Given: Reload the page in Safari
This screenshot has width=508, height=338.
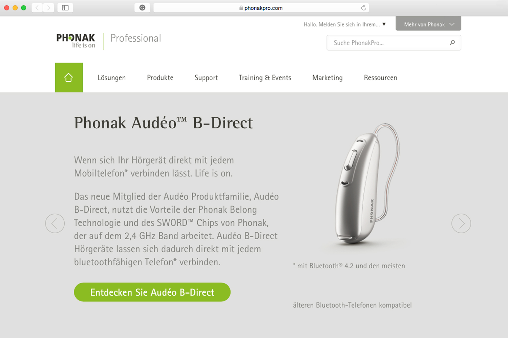Looking at the screenshot, I should tap(363, 8).
